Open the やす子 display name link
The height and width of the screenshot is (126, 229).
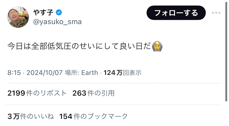click(x=44, y=12)
